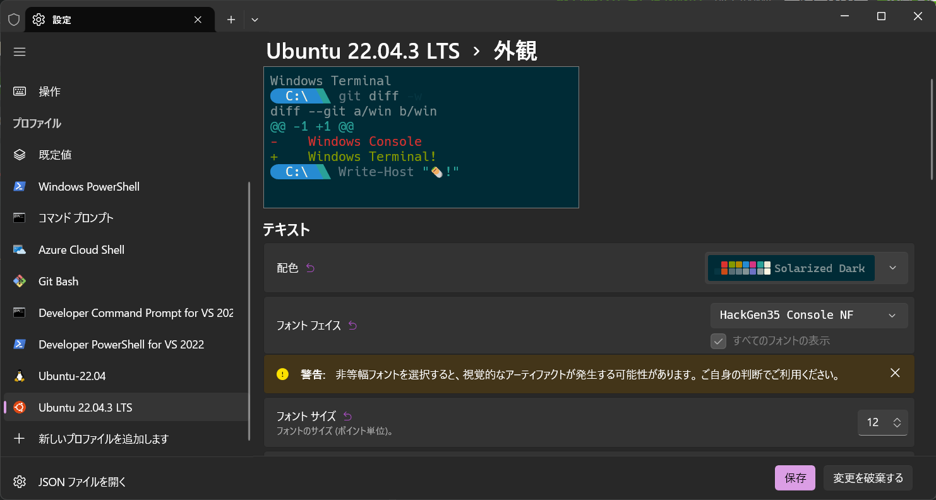Select the Ubuntu-22.04 profile
Image resolution: width=936 pixels, height=500 pixels.
click(126, 376)
